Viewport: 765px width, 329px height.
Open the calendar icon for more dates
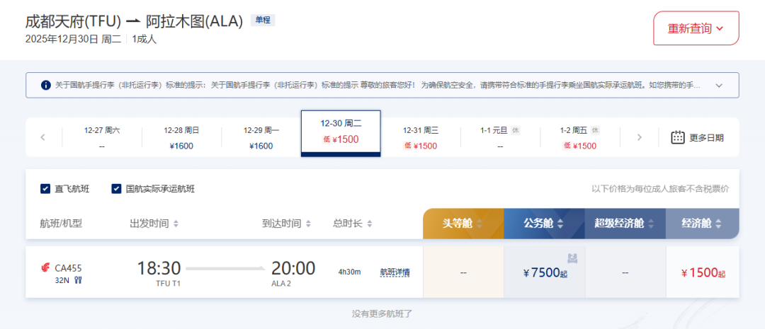678,137
